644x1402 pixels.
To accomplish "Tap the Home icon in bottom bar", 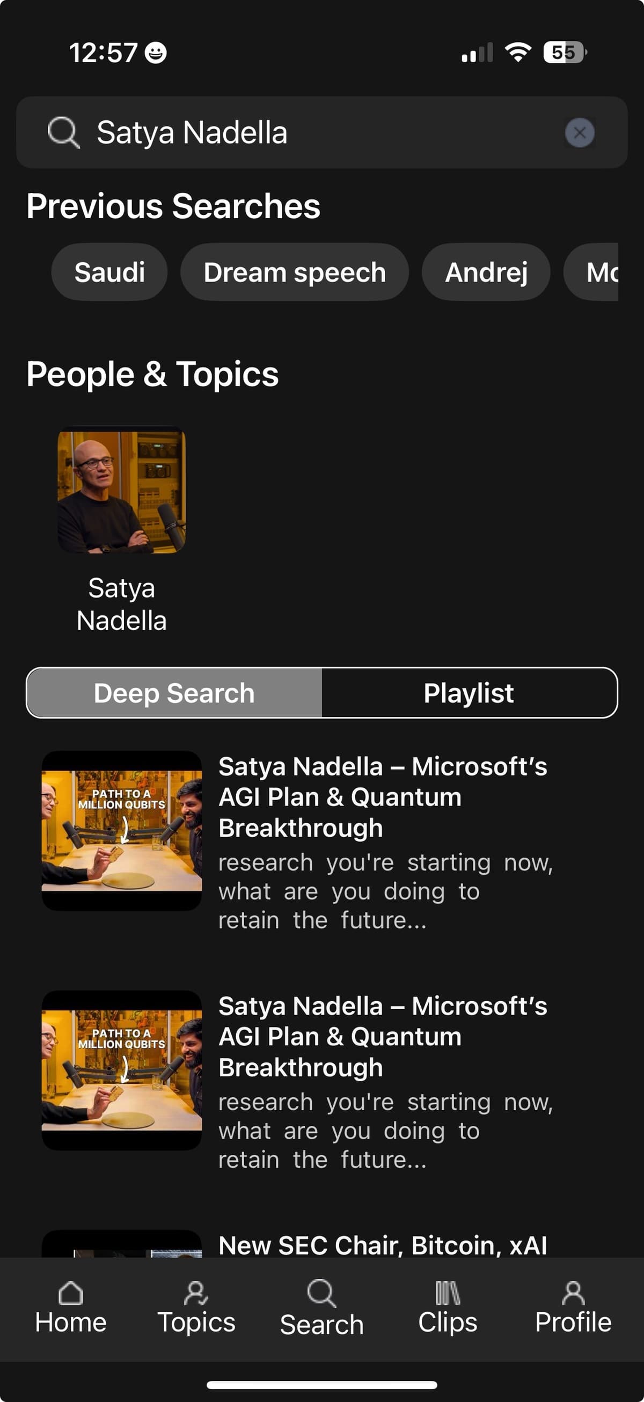I will pos(71,1293).
